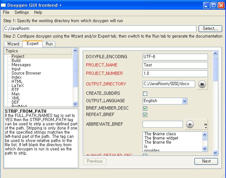Screen dimensions: 226x178
Task: Switch to the Expert tab
Action: (33, 44)
